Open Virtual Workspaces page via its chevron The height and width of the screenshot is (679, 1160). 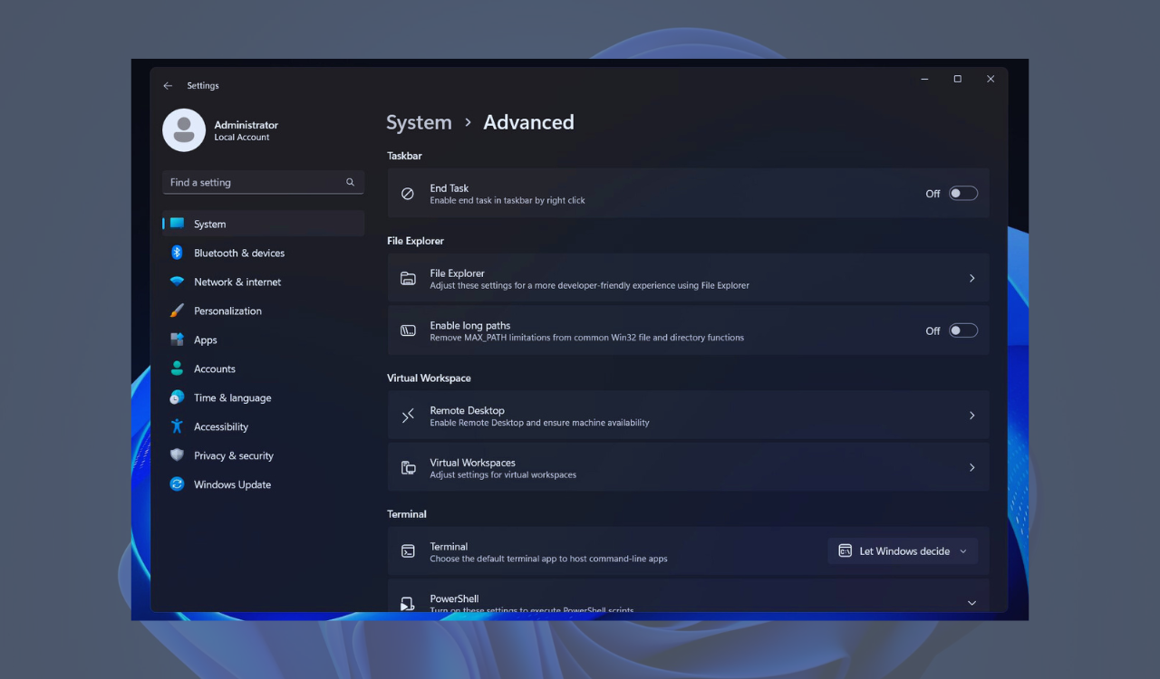tap(971, 467)
